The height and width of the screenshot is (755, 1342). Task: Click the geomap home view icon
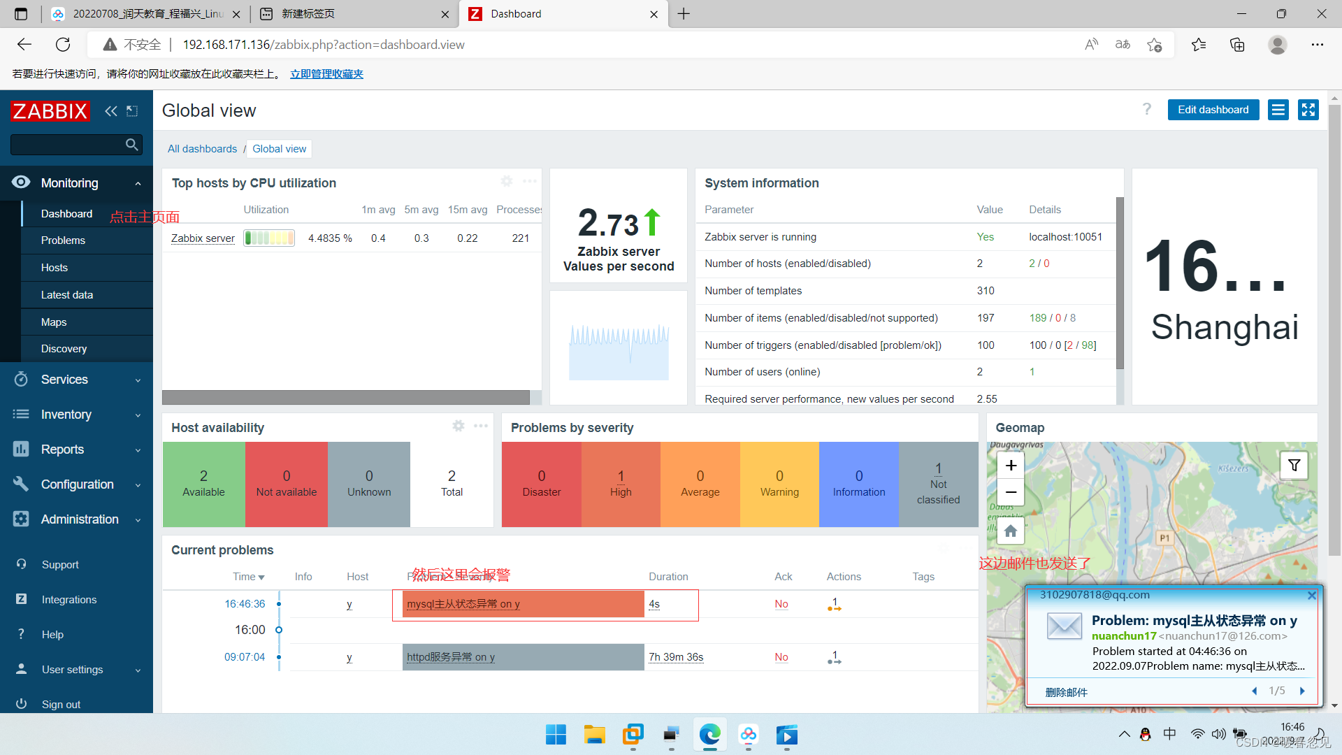coord(1011,531)
